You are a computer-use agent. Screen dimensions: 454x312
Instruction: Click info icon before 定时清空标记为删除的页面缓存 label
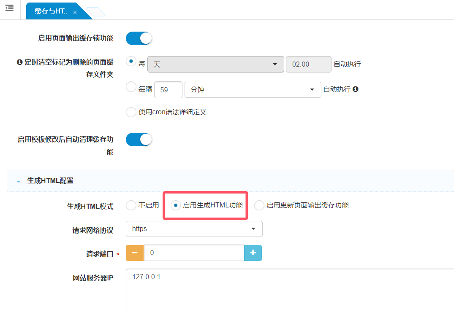tap(19, 62)
